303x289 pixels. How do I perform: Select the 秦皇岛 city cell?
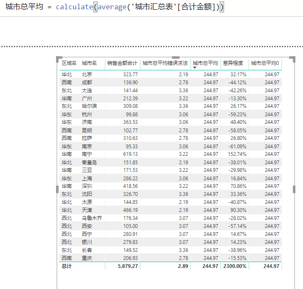[89, 163]
